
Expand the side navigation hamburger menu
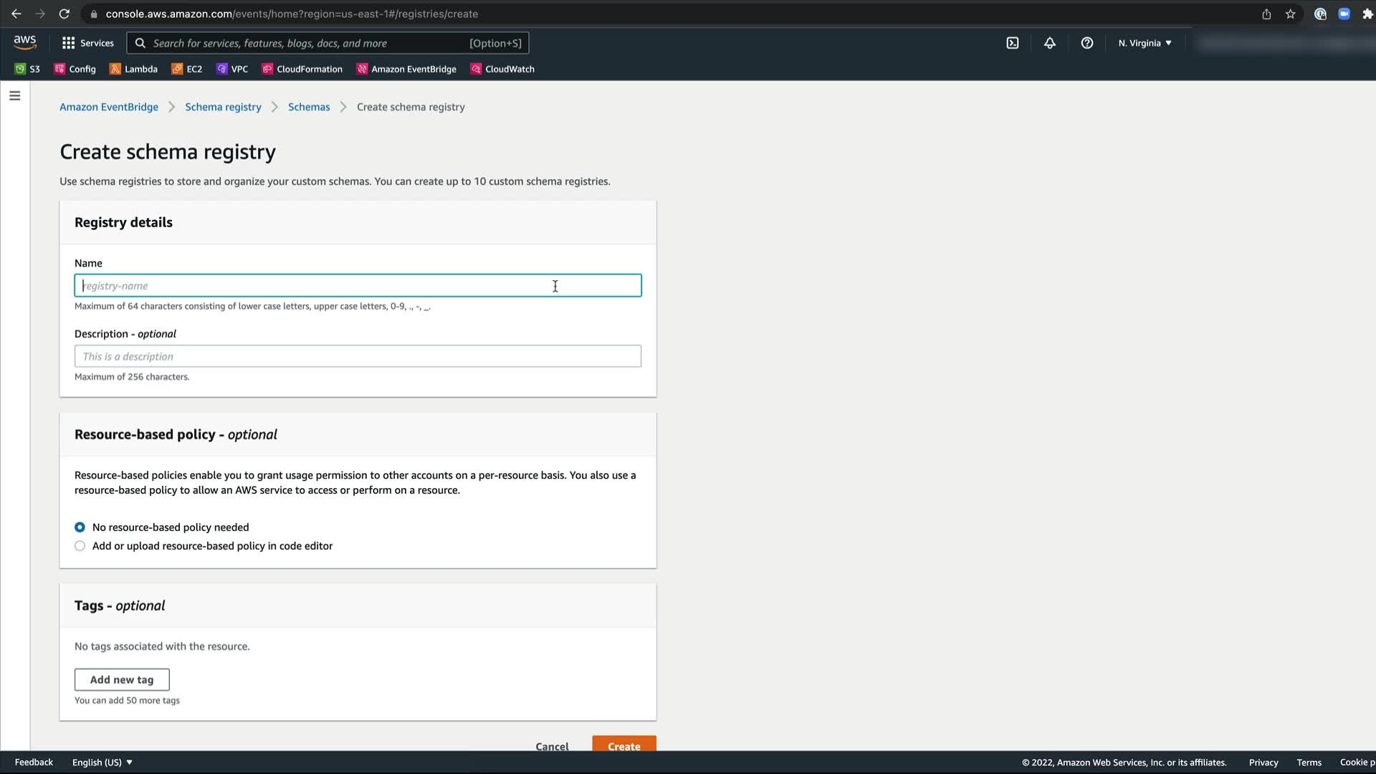click(x=14, y=95)
